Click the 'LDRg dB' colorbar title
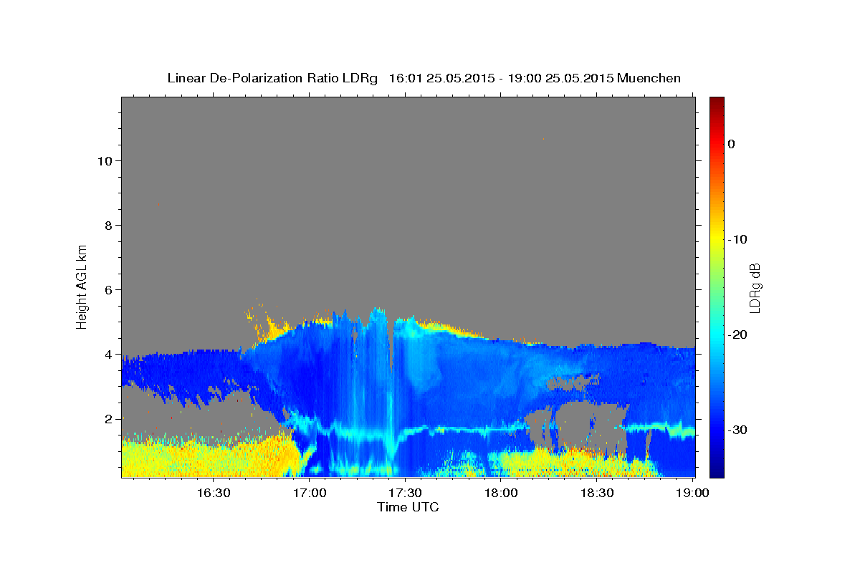 755,288
